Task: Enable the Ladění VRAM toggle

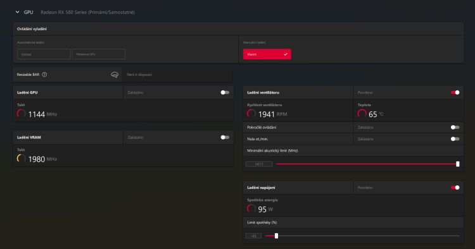Action: pos(225,137)
